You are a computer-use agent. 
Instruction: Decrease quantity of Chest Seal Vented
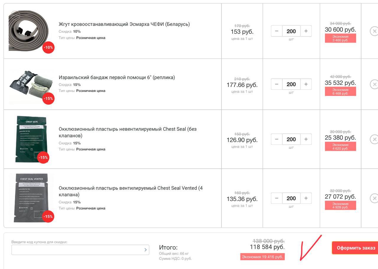click(x=277, y=198)
